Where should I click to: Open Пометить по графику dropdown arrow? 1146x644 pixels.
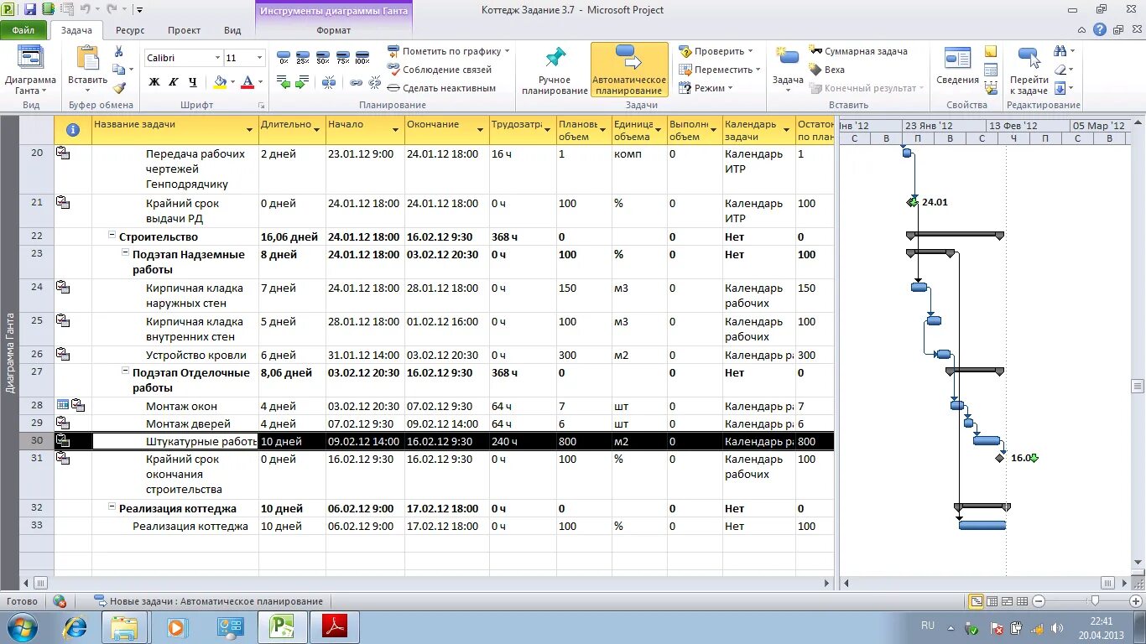click(x=507, y=51)
